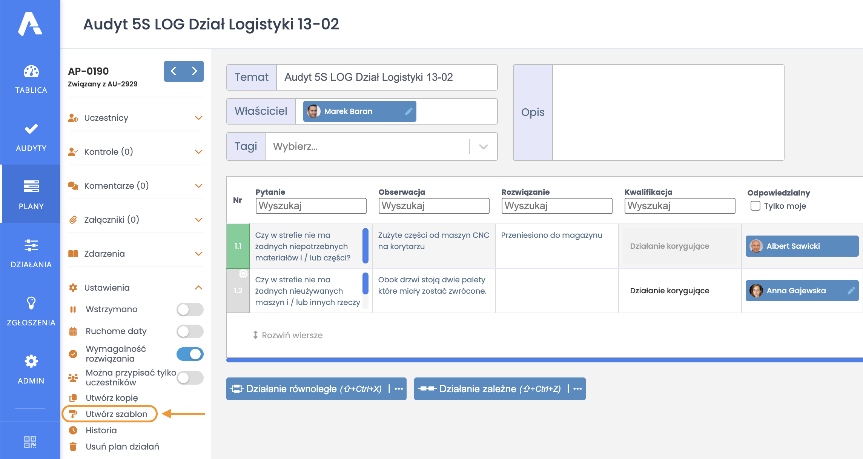Click pencil icon on Marek Baran owner
This screenshot has width=863, height=459.
pyautogui.click(x=408, y=111)
